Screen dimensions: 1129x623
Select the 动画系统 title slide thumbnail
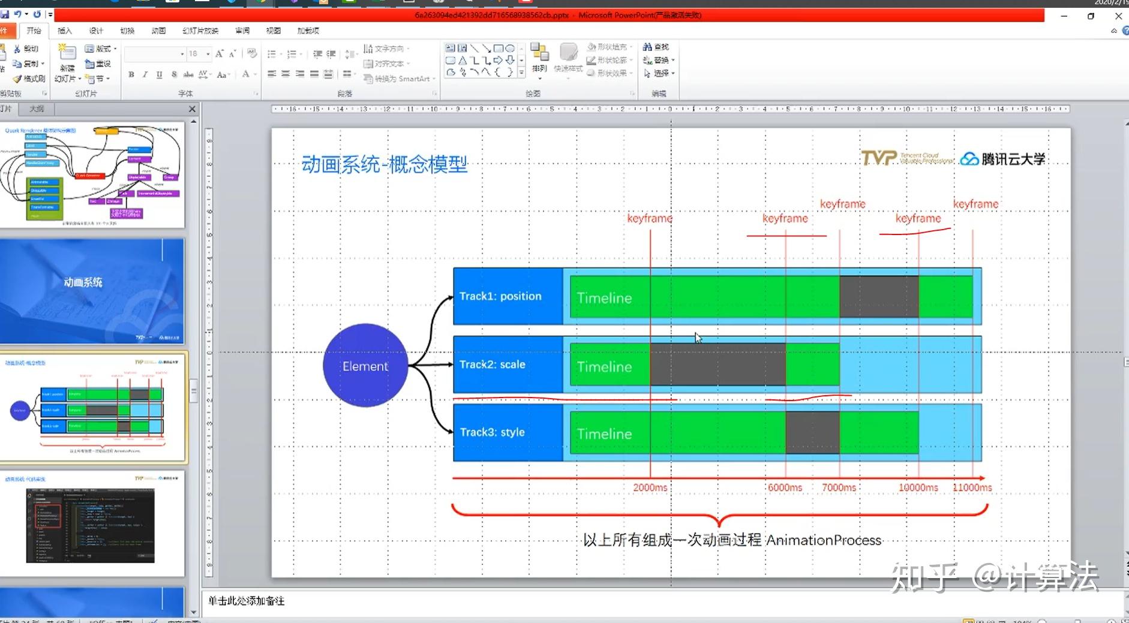91,291
